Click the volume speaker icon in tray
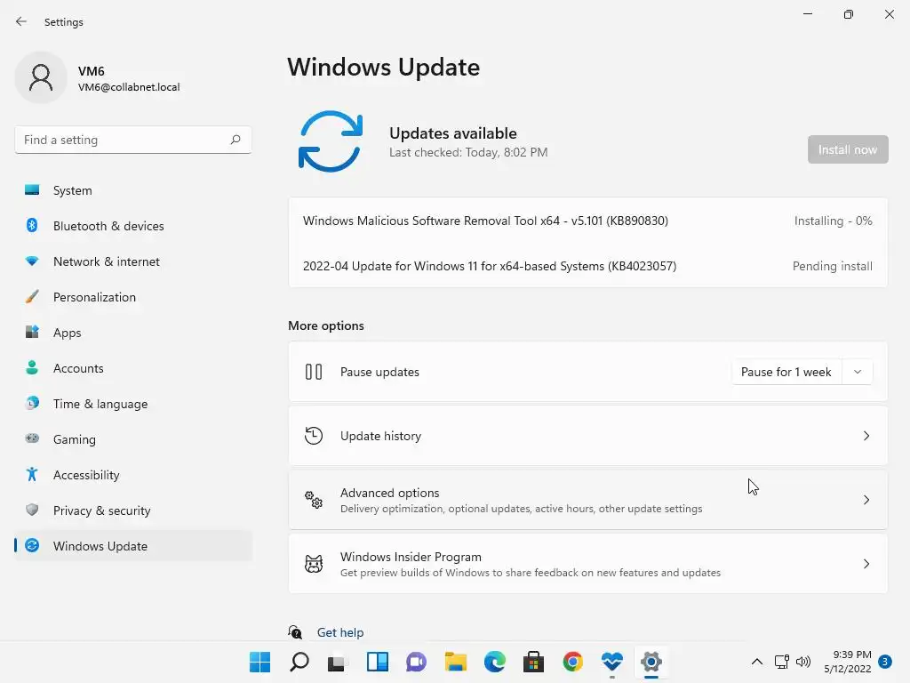The height and width of the screenshot is (683, 910). [803, 662]
